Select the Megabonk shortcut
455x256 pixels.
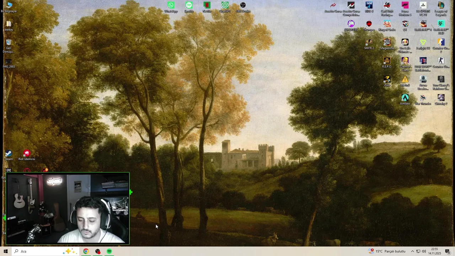click(387, 44)
